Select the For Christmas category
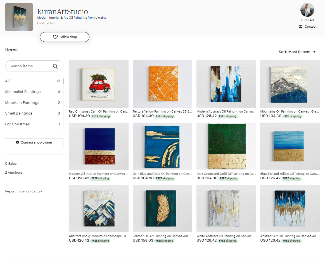Viewport: 325px width, 260px height. [32, 124]
